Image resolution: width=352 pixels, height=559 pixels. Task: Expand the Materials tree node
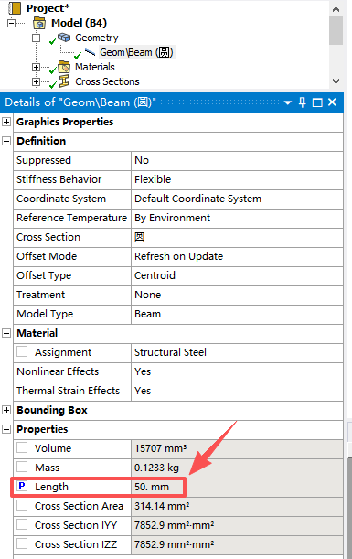tap(36, 67)
